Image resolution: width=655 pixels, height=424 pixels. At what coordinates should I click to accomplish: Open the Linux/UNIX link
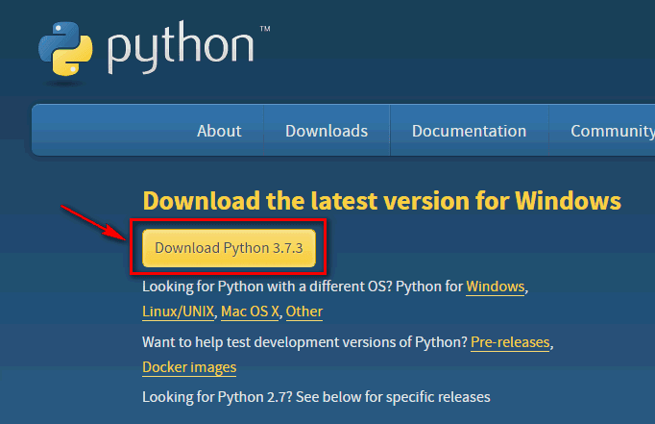(178, 312)
